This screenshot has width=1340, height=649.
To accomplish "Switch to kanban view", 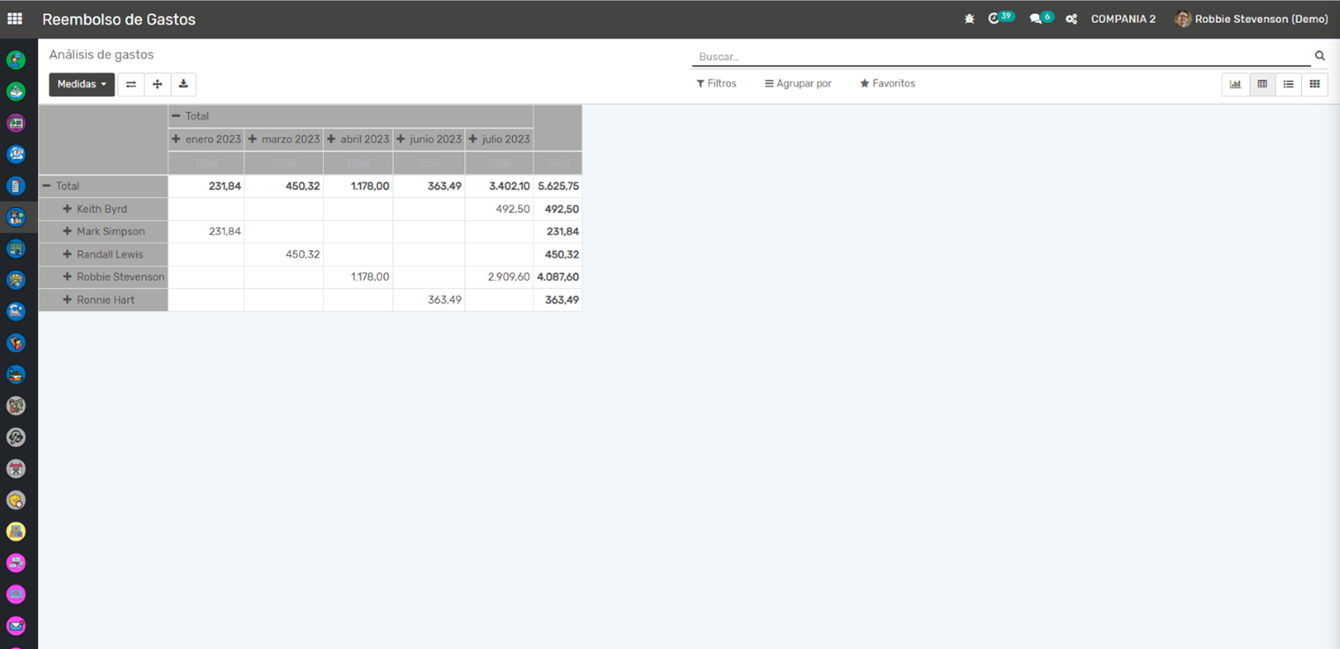I will point(1314,85).
